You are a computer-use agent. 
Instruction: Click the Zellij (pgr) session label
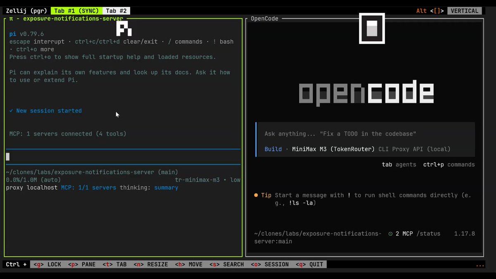pyautogui.click(x=26, y=11)
